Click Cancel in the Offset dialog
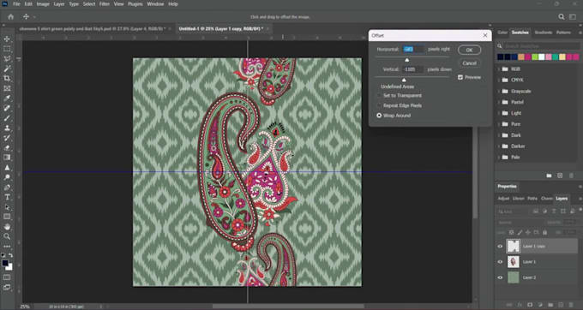Screen dimensions: 583x310 click(x=469, y=63)
